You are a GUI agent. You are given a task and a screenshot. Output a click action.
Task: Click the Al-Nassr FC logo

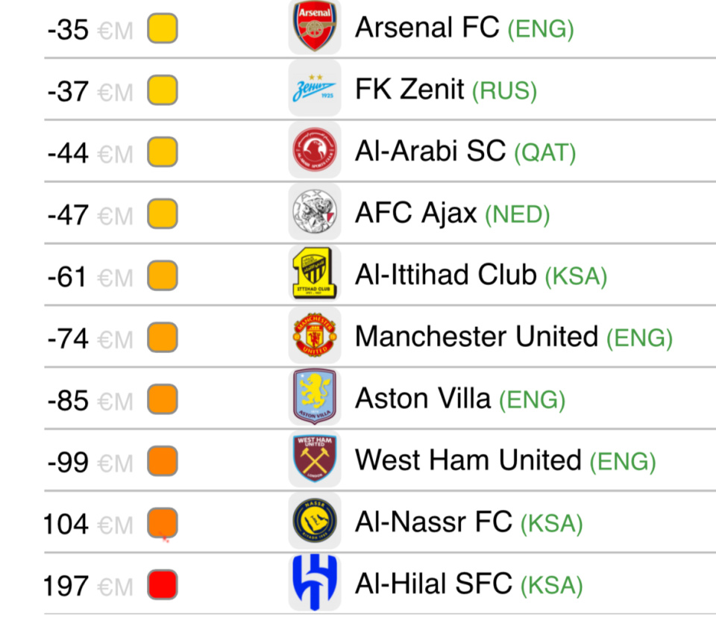(314, 524)
